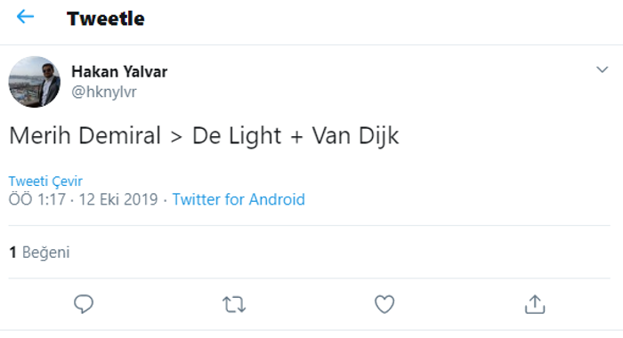Viewport: 623px width, 338px height.
Task: Reply to the tweet via speech bubble icon
Action: point(84,304)
